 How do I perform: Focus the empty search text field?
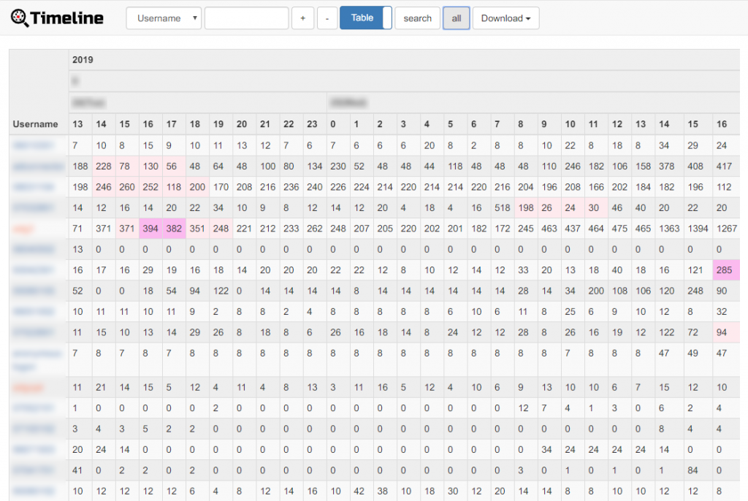click(x=247, y=18)
